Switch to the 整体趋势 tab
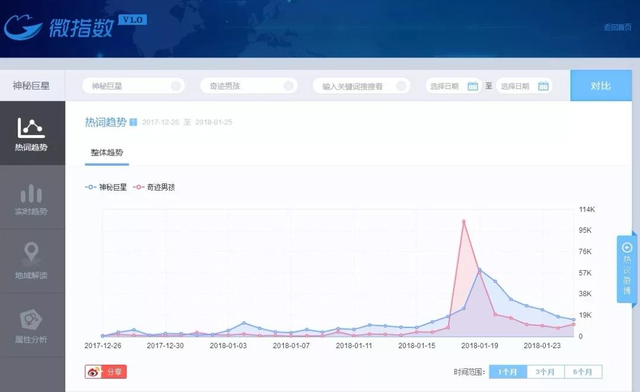Viewport: 640px width, 392px height. tap(107, 152)
